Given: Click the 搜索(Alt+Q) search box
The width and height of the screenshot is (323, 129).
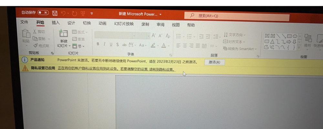Looking at the screenshot, I should coord(237,17).
